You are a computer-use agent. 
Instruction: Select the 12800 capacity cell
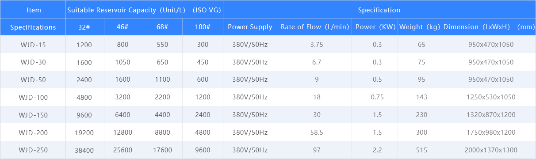(x=123, y=132)
